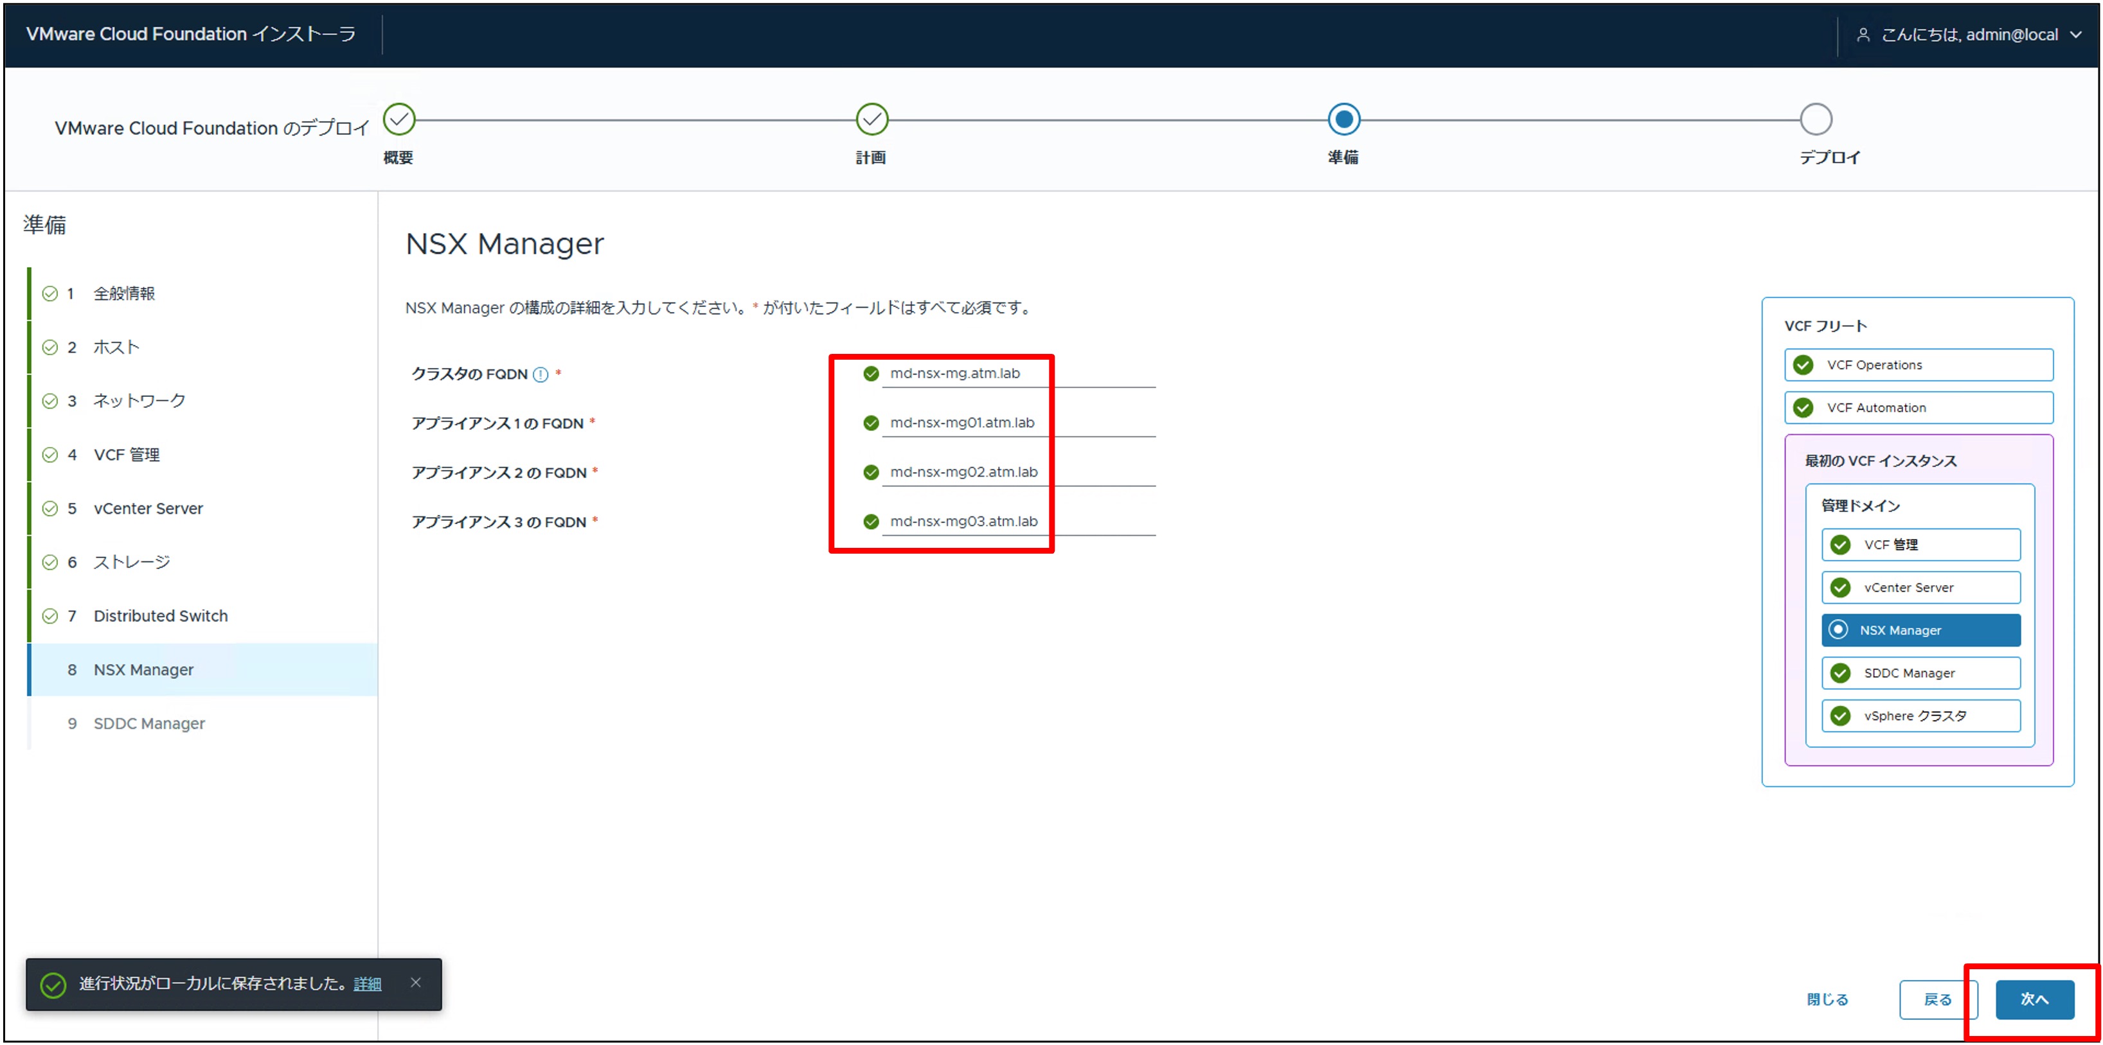Click the completed check icon beside 全般情報

coord(49,294)
